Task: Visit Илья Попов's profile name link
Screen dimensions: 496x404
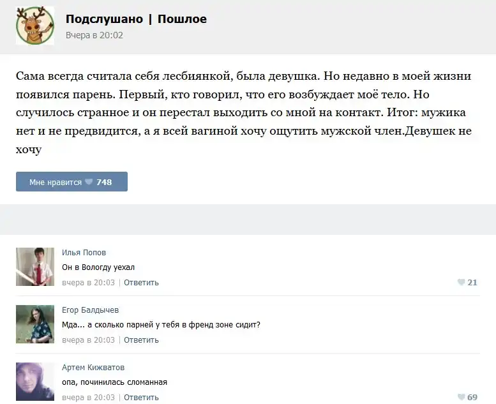Action: pyautogui.click(x=84, y=253)
